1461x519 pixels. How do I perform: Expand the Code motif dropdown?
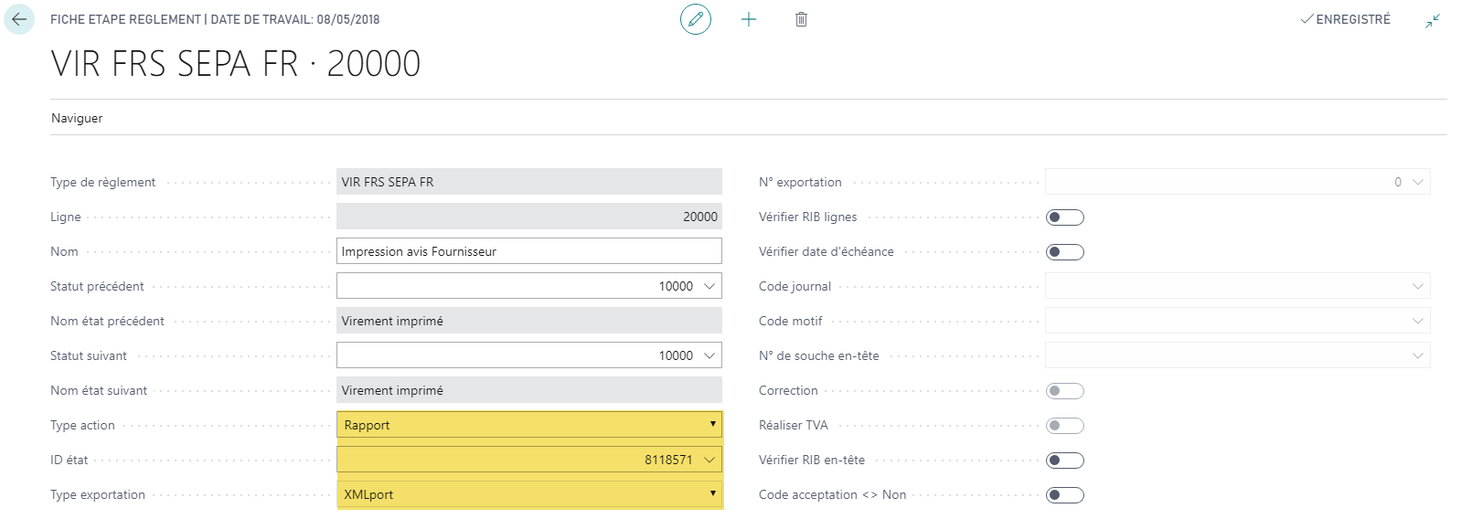[x=1417, y=321]
